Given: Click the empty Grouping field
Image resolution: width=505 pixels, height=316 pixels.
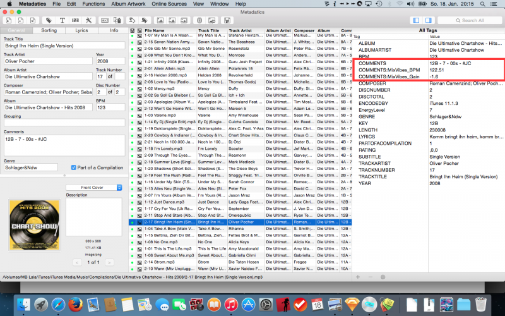Looking at the screenshot, I should (x=64, y=123).
